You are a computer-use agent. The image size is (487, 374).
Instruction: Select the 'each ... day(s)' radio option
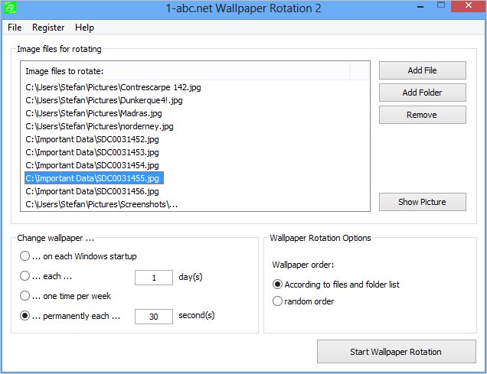click(x=26, y=276)
